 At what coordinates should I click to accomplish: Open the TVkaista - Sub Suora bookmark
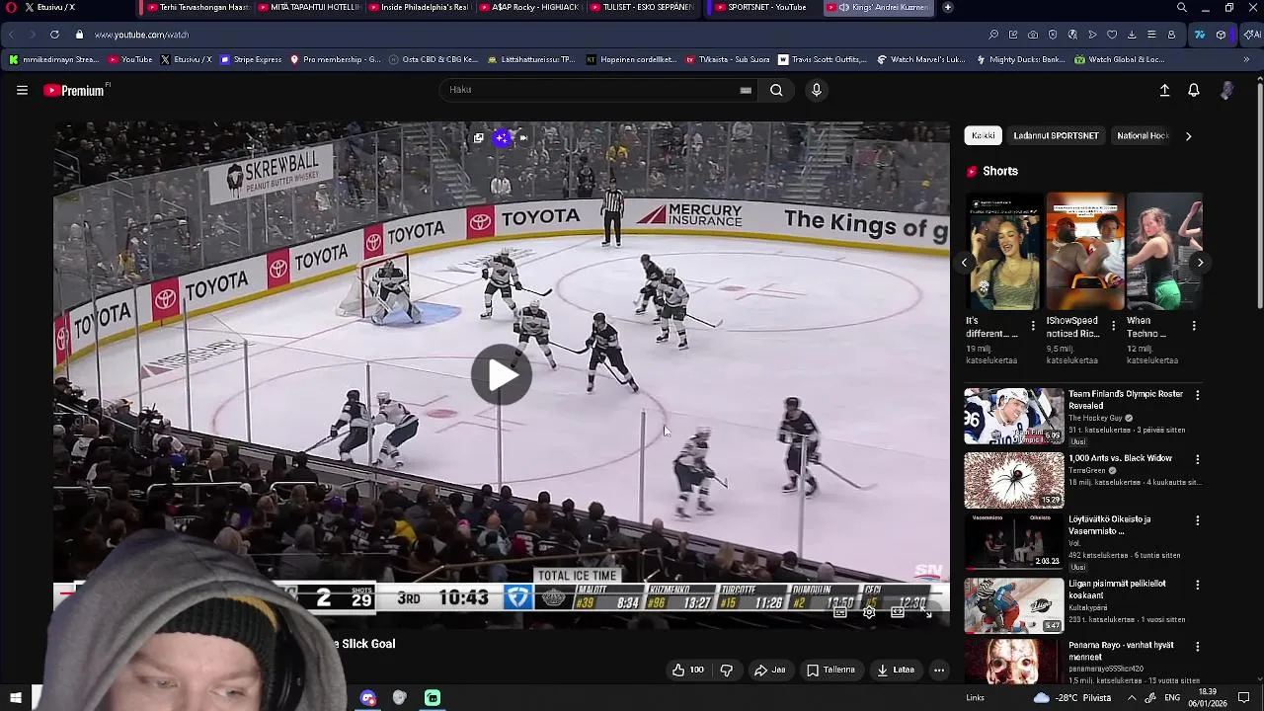click(x=729, y=59)
